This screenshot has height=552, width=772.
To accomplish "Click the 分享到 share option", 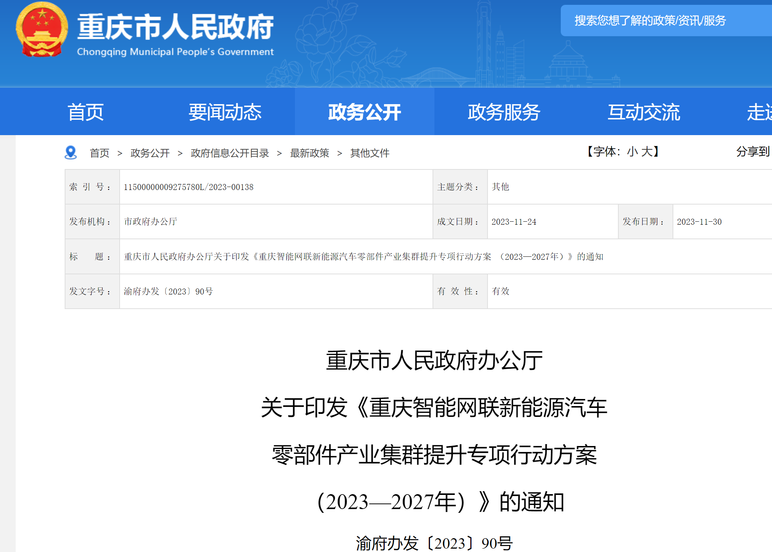I will pyautogui.click(x=753, y=152).
